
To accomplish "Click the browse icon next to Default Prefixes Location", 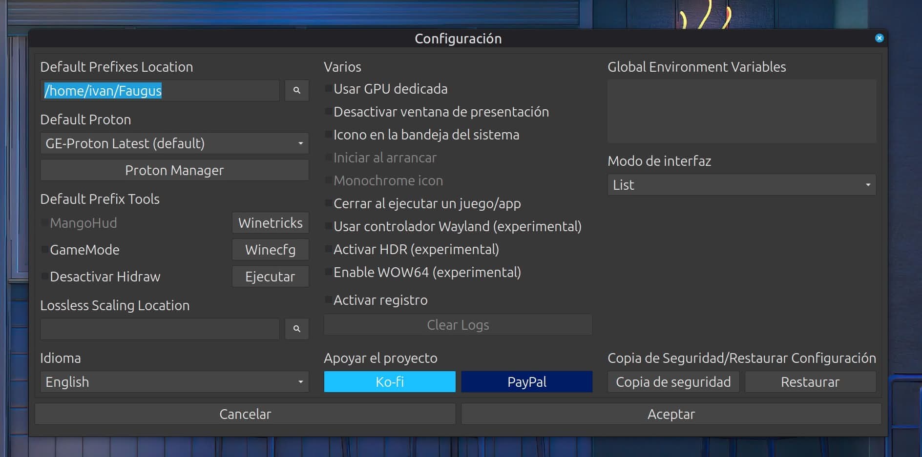I will tap(296, 90).
